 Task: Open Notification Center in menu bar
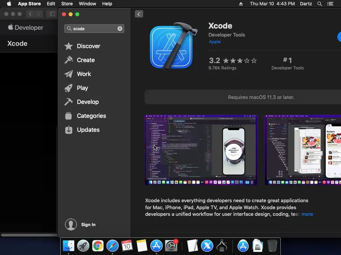pos(330,4)
